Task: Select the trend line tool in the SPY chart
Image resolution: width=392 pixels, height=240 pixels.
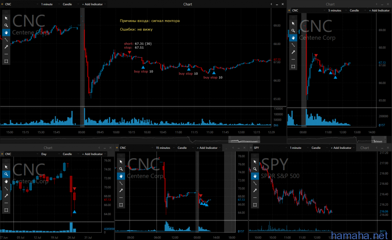Action: [x=255, y=184]
